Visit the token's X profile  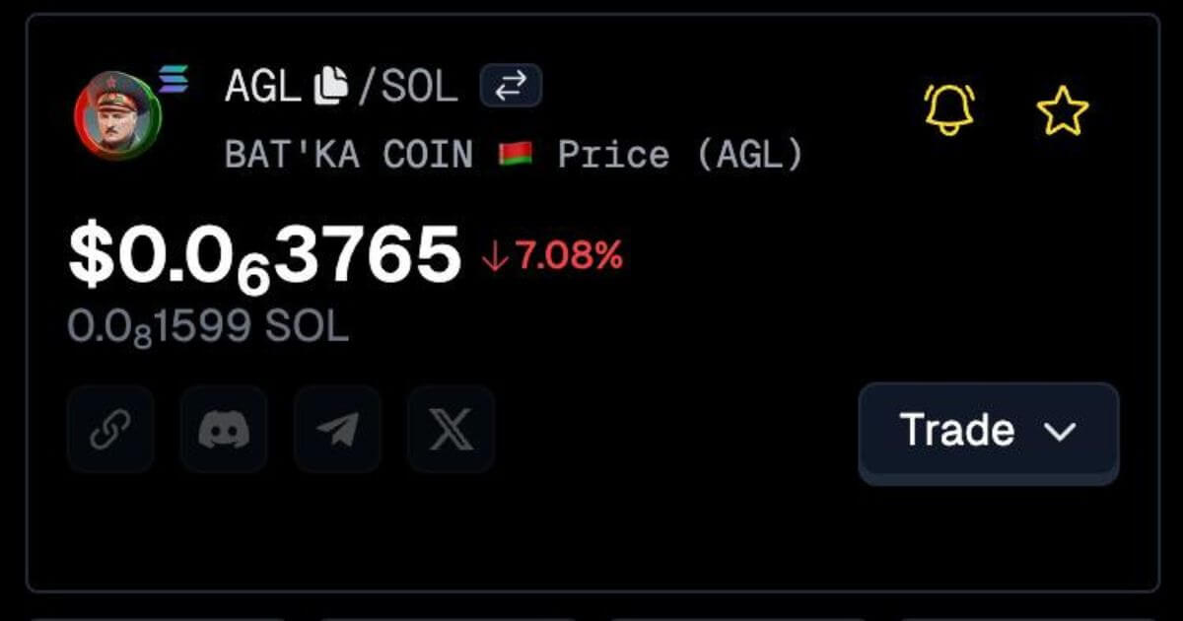(449, 430)
